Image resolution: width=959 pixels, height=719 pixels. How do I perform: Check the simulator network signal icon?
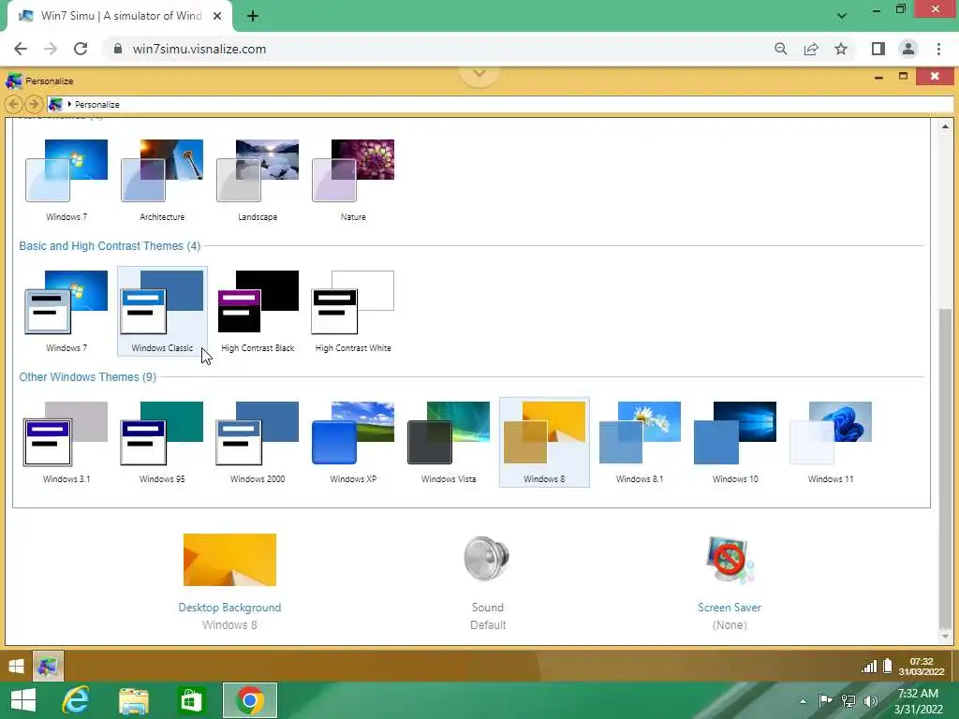coord(869,666)
